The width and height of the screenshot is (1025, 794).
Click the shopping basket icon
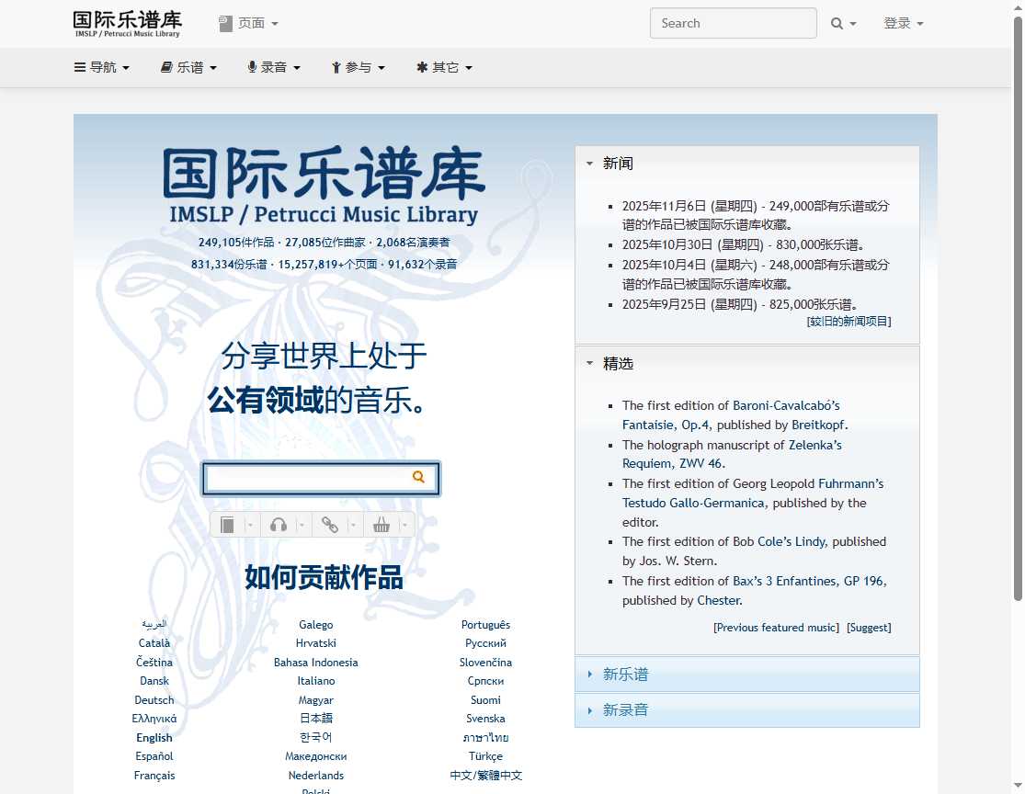click(381, 525)
